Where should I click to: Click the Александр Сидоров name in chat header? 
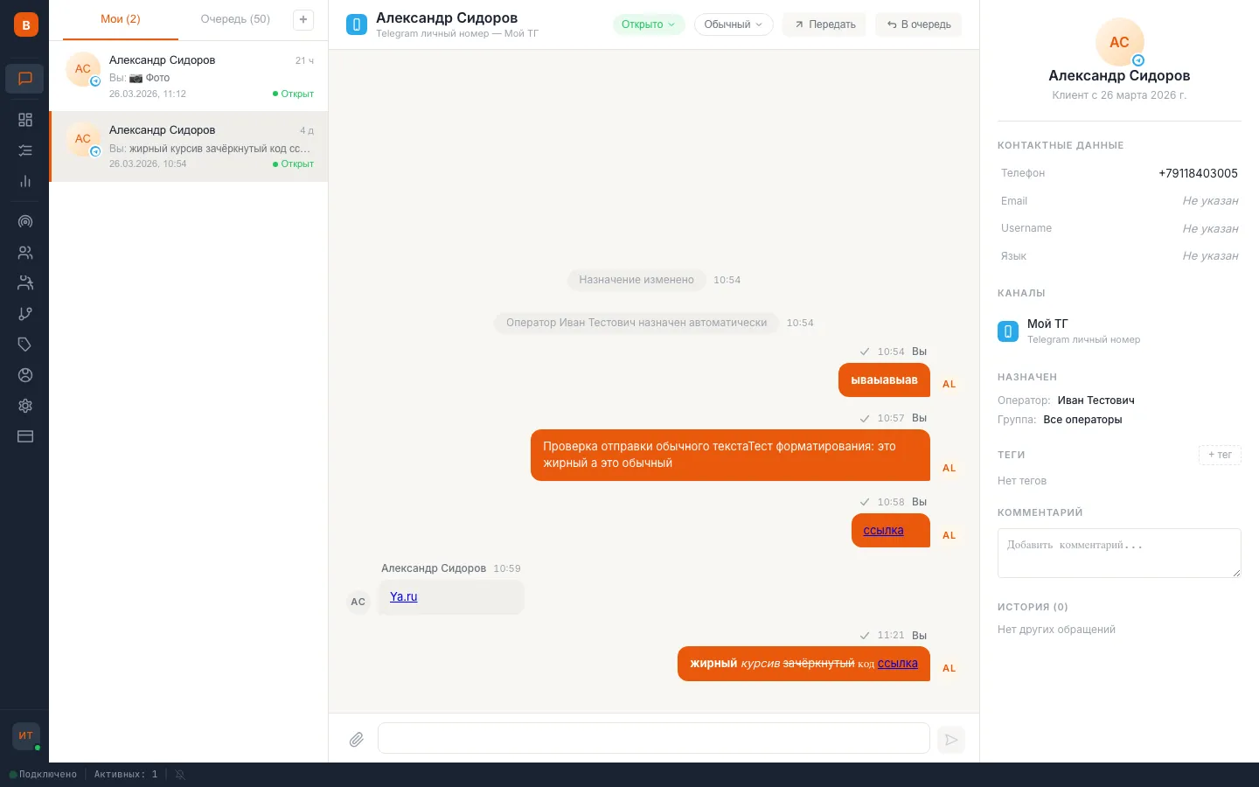coord(447,17)
